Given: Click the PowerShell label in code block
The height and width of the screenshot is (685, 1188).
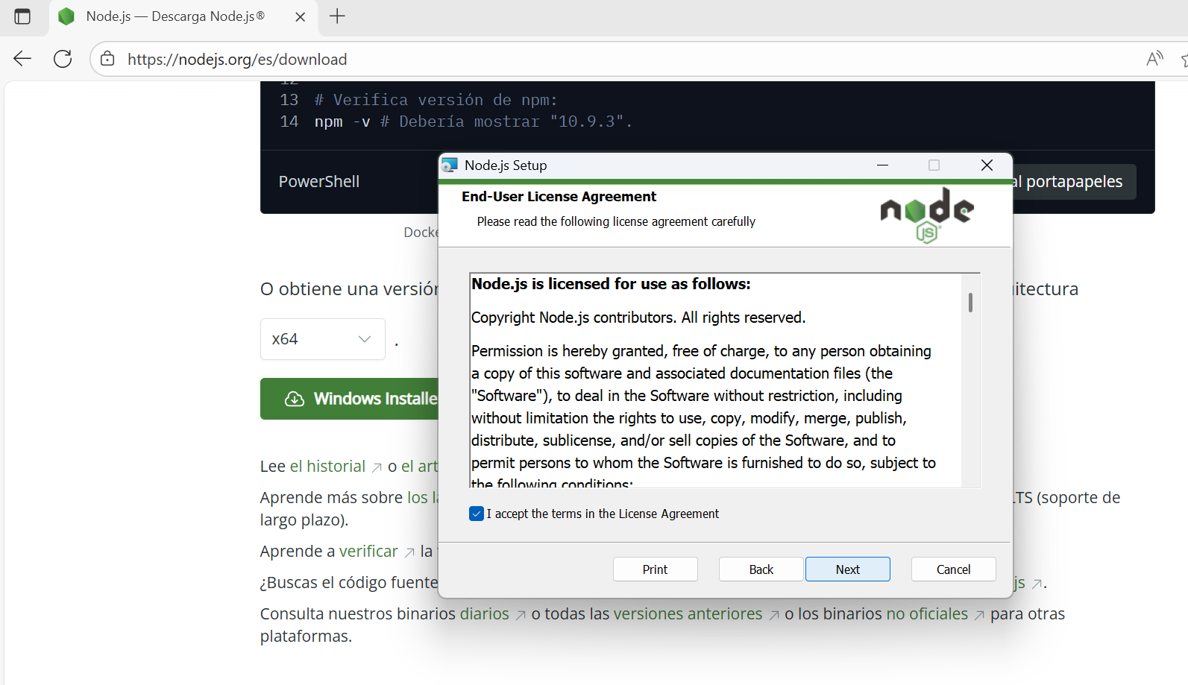Looking at the screenshot, I should [x=319, y=182].
